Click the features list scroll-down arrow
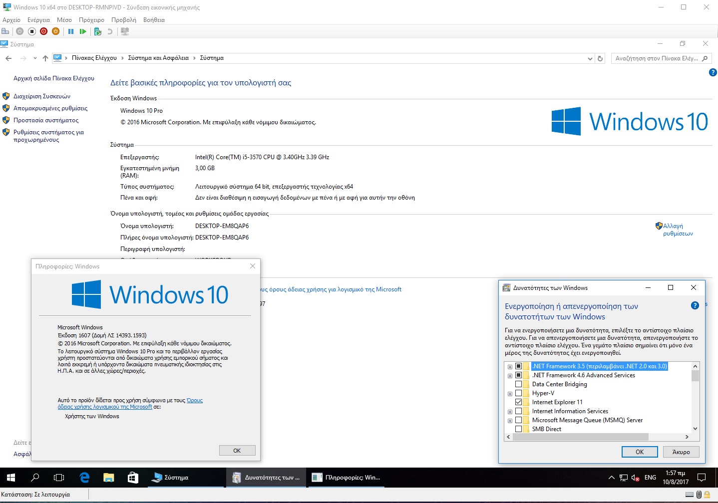718x503 pixels. pyautogui.click(x=695, y=429)
